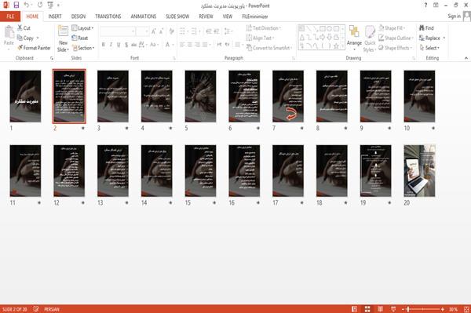The width and height of the screenshot is (471, 313).
Task: Click the Redo icon in title bar
Action: pos(40,5)
